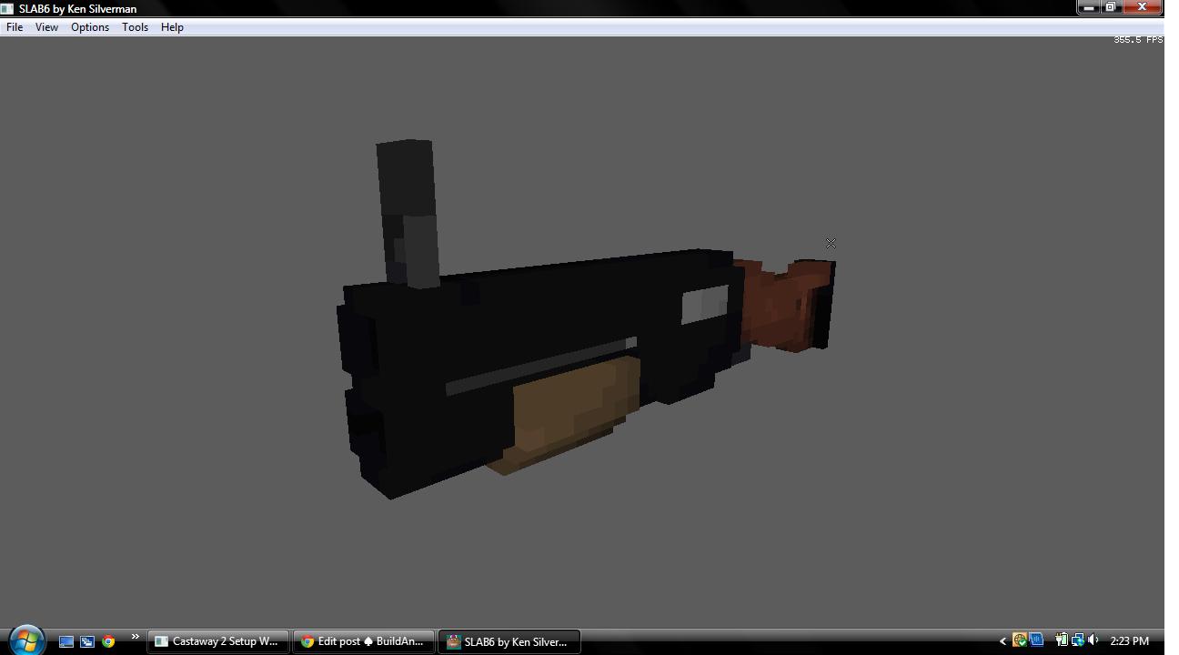Click Show Desktop in Quick Launch

click(66, 641)
